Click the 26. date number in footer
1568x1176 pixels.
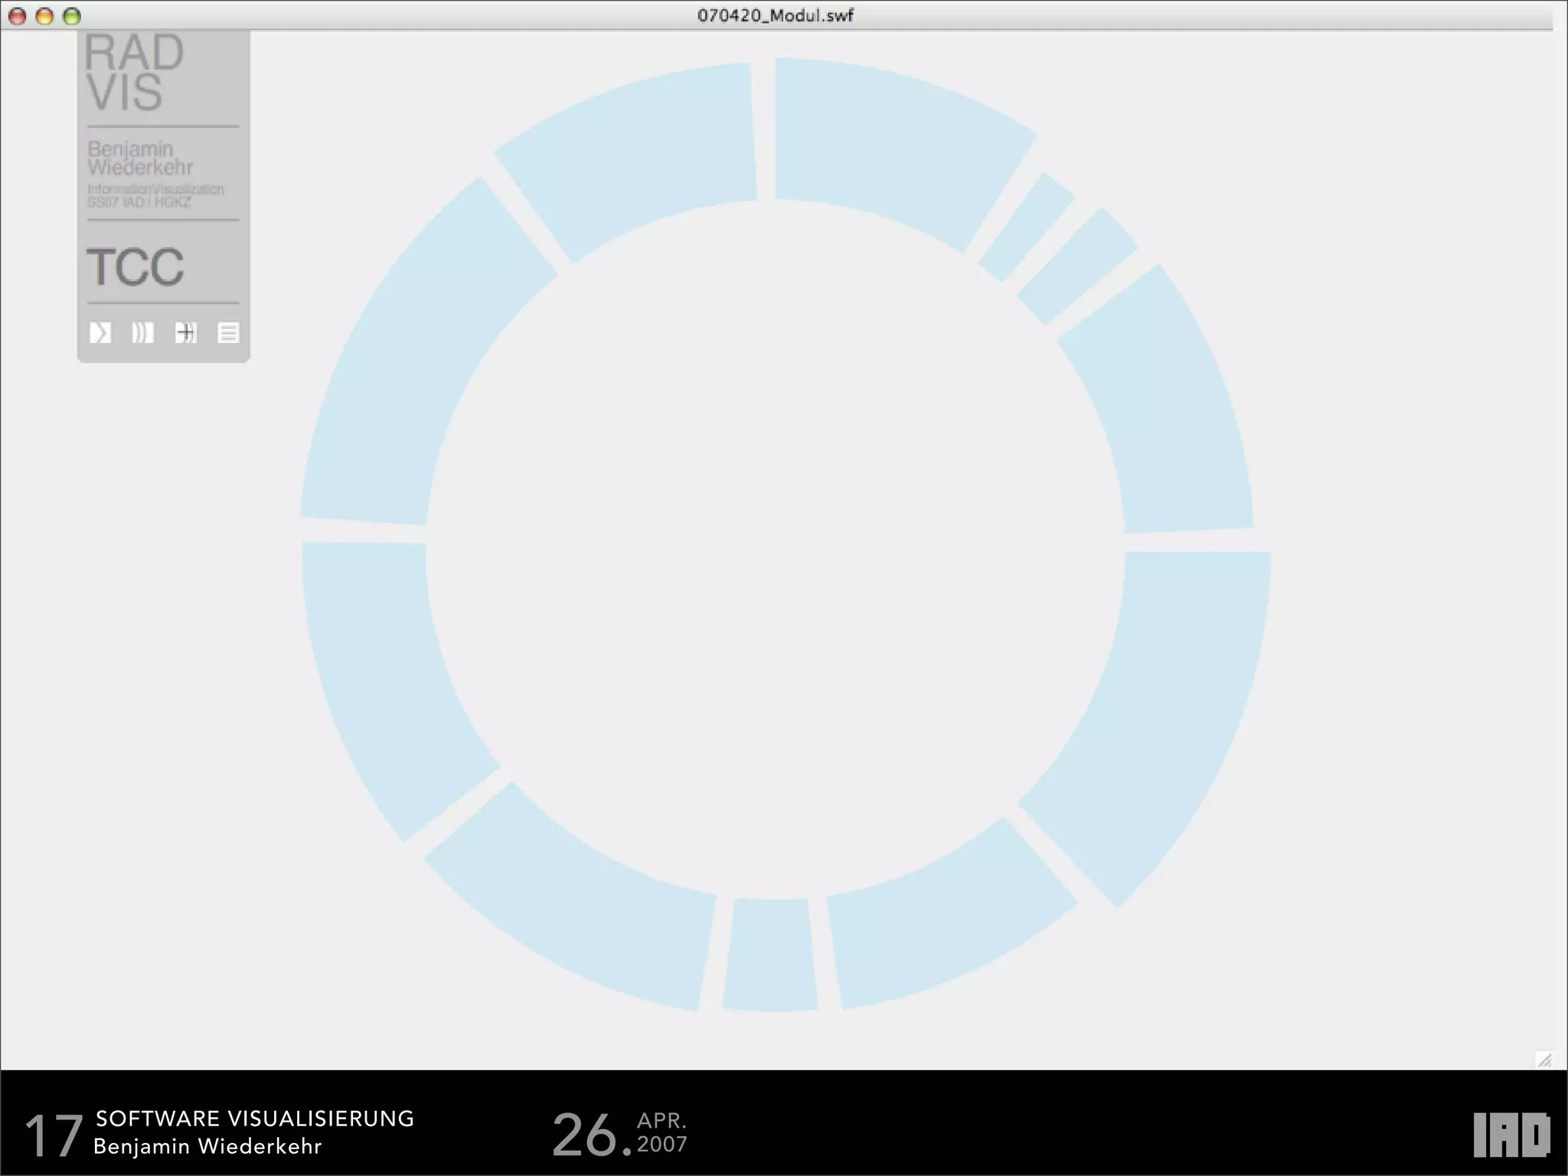(592, 1135)
